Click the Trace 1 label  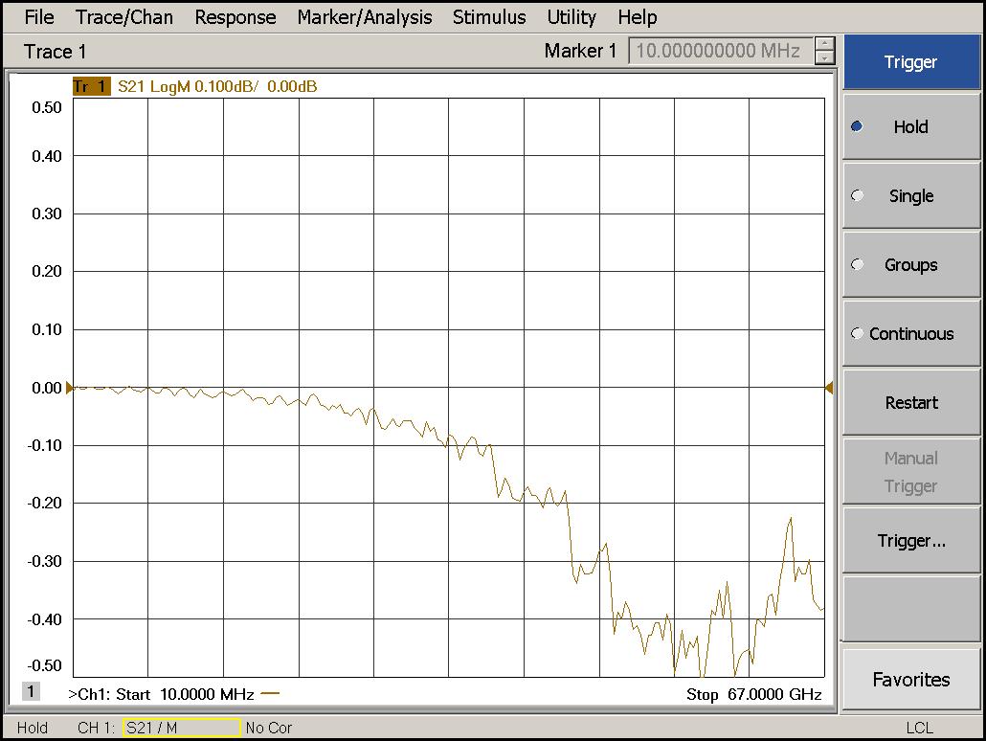(x=55, y=52)
